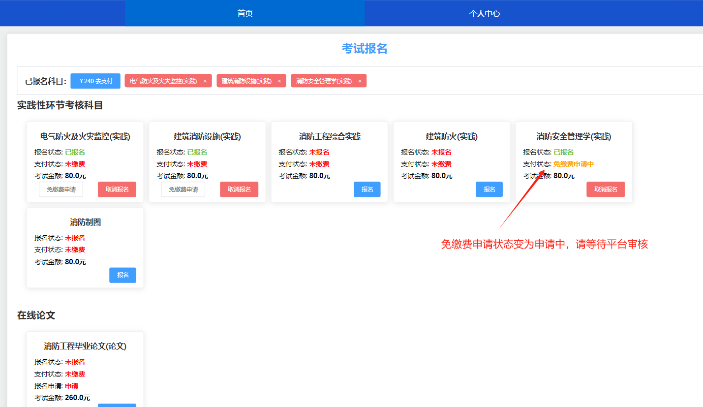
Task: Register for 建筑防火(实践) with 报名
Action: [489, 189]
